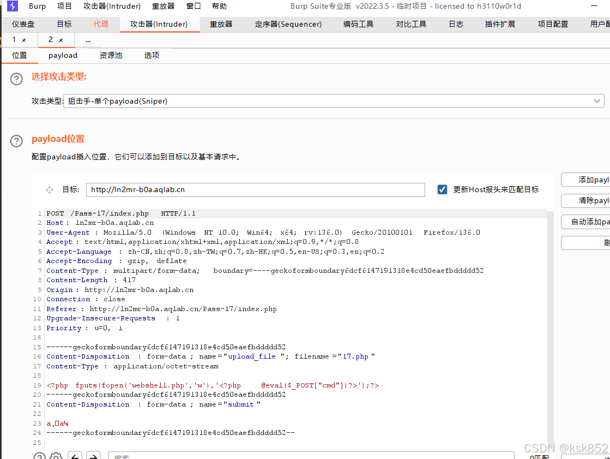
Task: Open the 帮助 menu
Action: 219,6
